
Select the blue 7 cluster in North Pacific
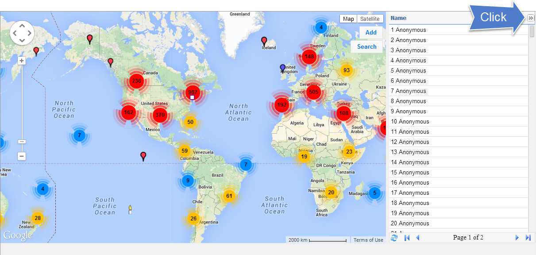click(x=79, y=135)
